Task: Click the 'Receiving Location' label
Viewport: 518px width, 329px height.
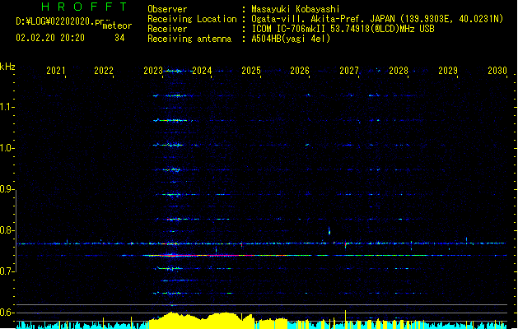Action: tap(192, 19)
